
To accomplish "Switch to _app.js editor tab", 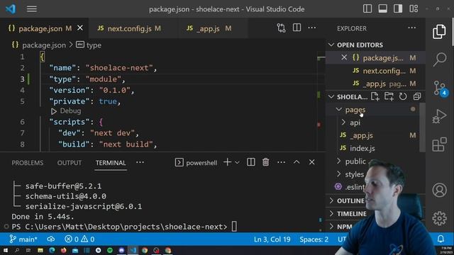I will [213, 28].
